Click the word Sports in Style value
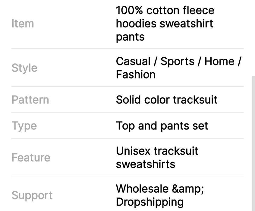 click(x=177, y=61)
